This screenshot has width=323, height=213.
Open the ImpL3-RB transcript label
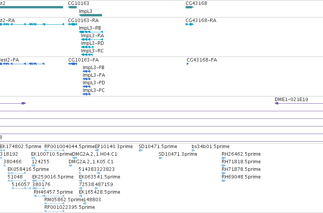point(90,28)
